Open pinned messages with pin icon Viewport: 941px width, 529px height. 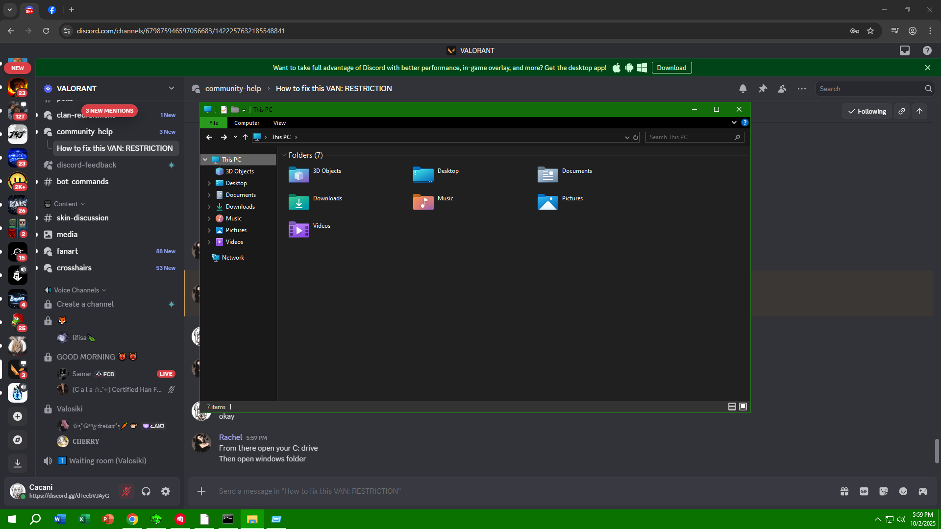tap(763, 89)
